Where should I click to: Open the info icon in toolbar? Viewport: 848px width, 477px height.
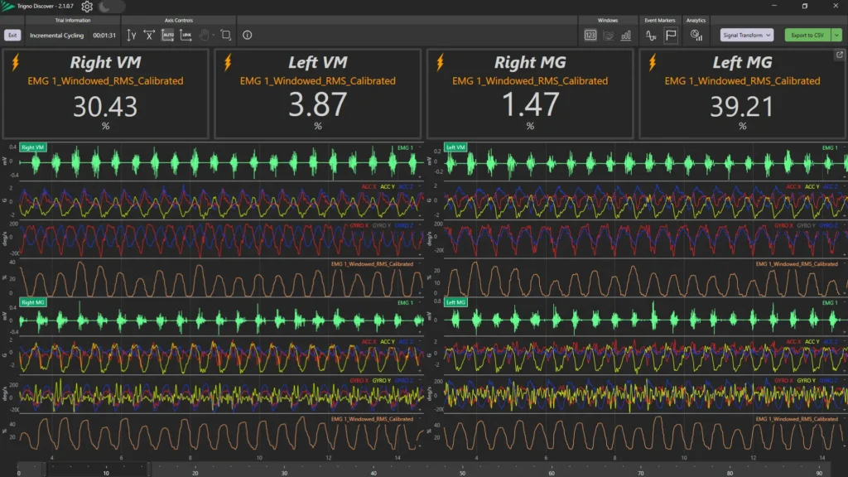pyautogui.click(x=247, y=35)
